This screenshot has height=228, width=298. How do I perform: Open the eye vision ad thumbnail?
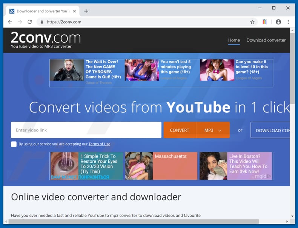point(64,166)
